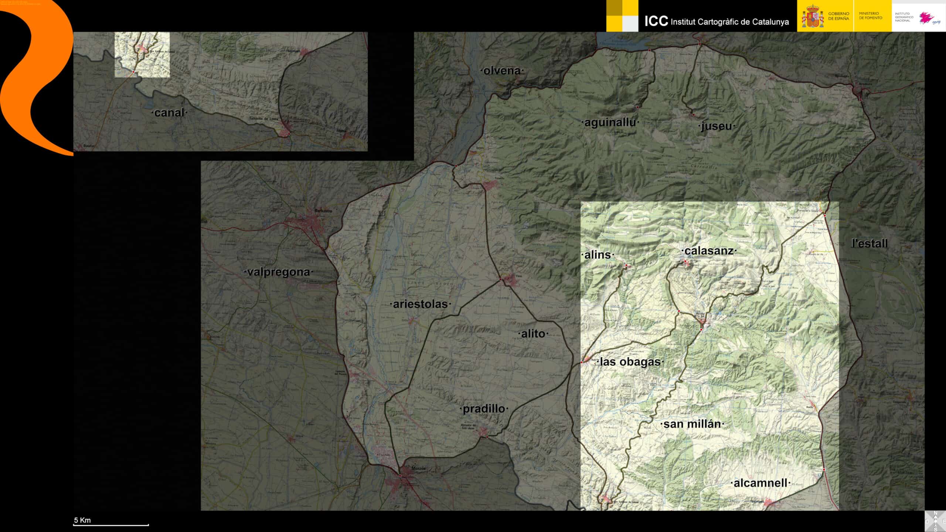Click the compass north N marker

click(936, 513)
